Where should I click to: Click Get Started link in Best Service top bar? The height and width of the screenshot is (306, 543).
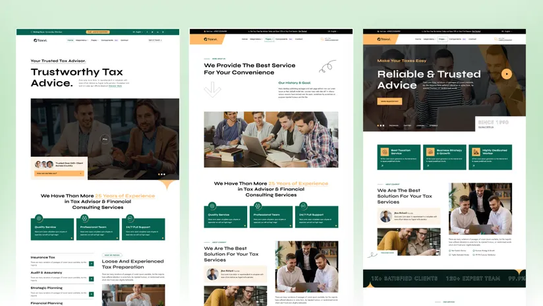click(302, 31)
